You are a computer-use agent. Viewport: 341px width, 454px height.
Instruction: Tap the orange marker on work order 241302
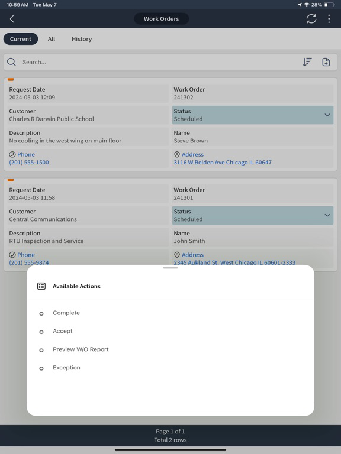tap(11, 79)
